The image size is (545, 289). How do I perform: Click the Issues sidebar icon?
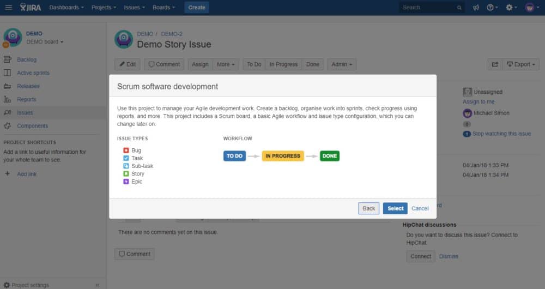[x=7, y=113]
